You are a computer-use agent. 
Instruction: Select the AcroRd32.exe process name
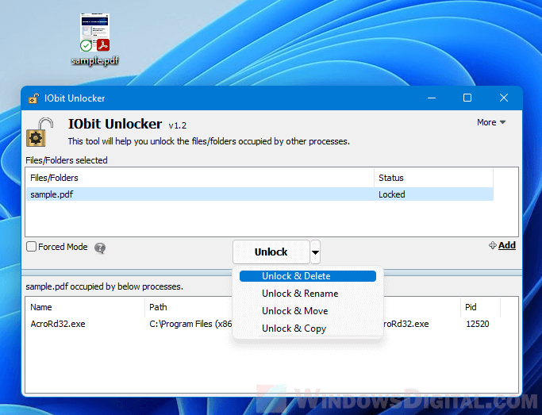[58, 324]
